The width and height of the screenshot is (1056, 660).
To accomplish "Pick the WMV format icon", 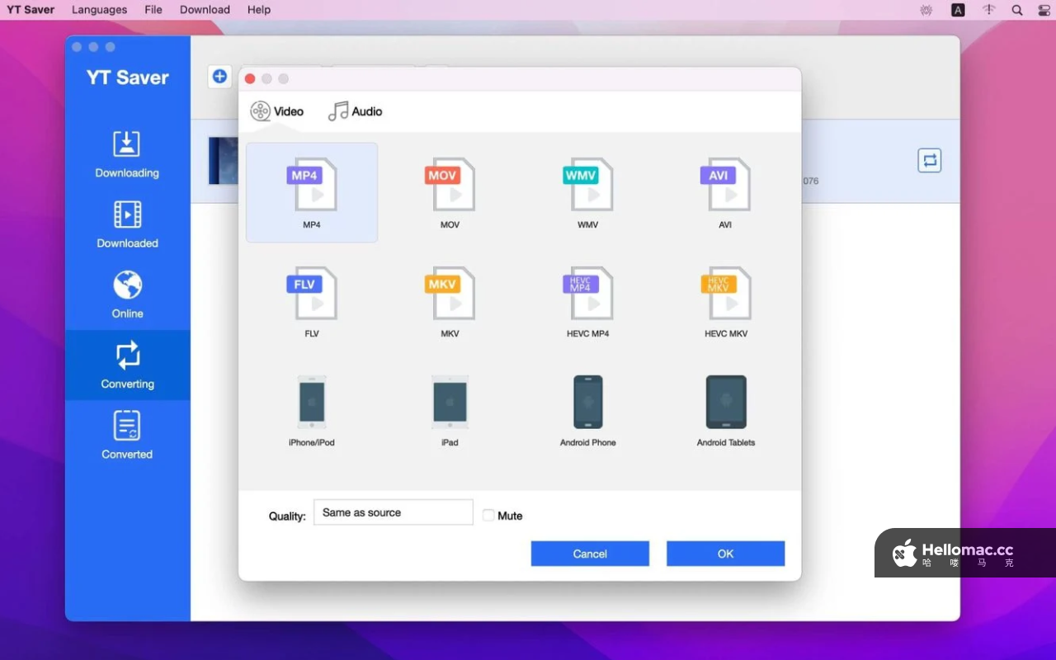I will [588, 184].
